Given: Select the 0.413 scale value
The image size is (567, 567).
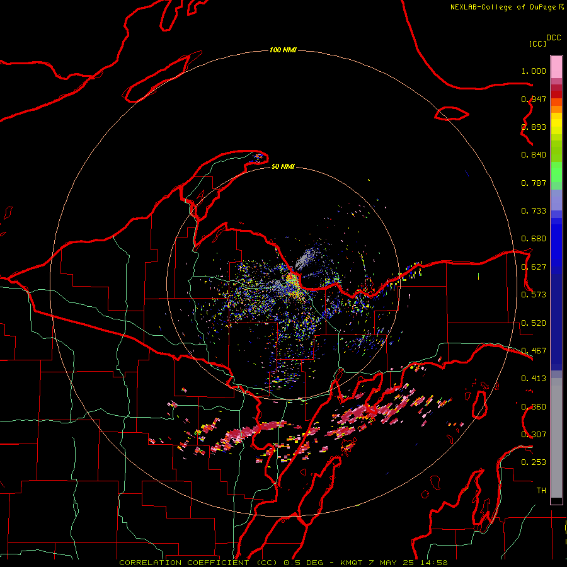Looking at the screenshot, I should pyautogui.click(x=534, y=379).
